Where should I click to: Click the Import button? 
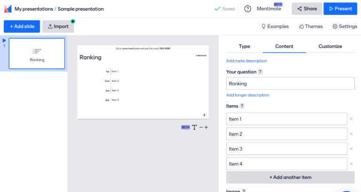click(x=58, y=26)
